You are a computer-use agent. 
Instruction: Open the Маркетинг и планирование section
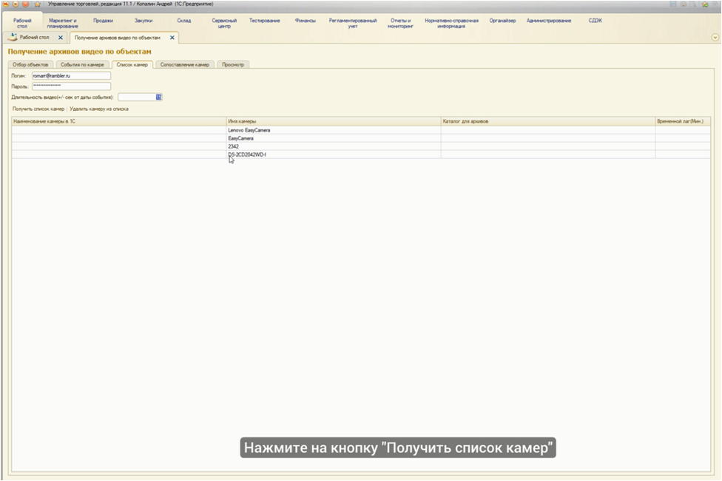point(63,23)
